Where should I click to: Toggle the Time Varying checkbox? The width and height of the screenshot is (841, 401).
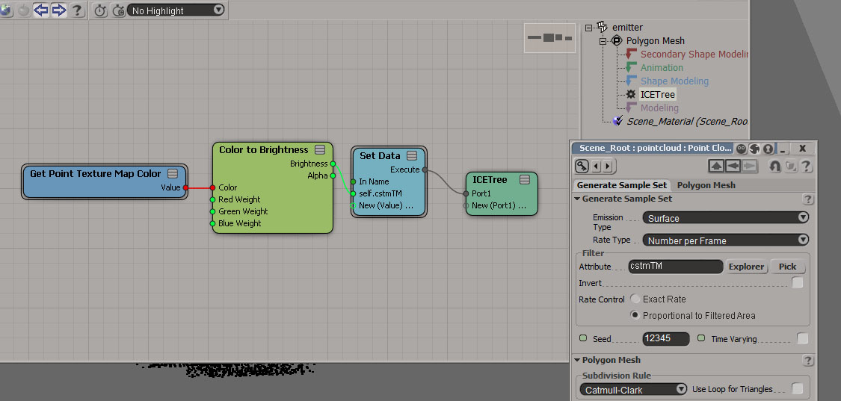coord(802,339)
